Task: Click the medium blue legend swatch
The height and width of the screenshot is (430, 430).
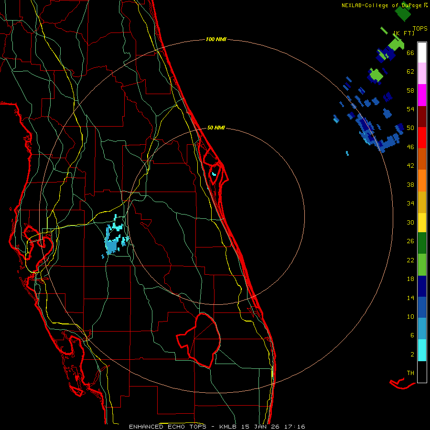Action: (x=422, y=307)
